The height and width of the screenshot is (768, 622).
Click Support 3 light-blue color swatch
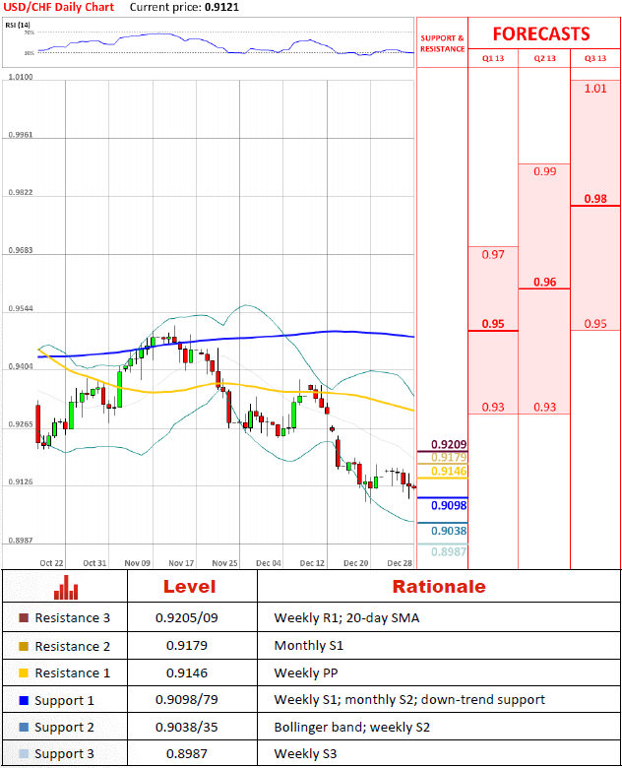pyautogui.click(x=24, y=753)
